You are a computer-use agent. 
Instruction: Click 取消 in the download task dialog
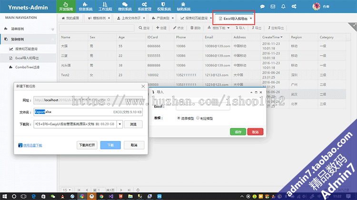(x=134, y=145)
